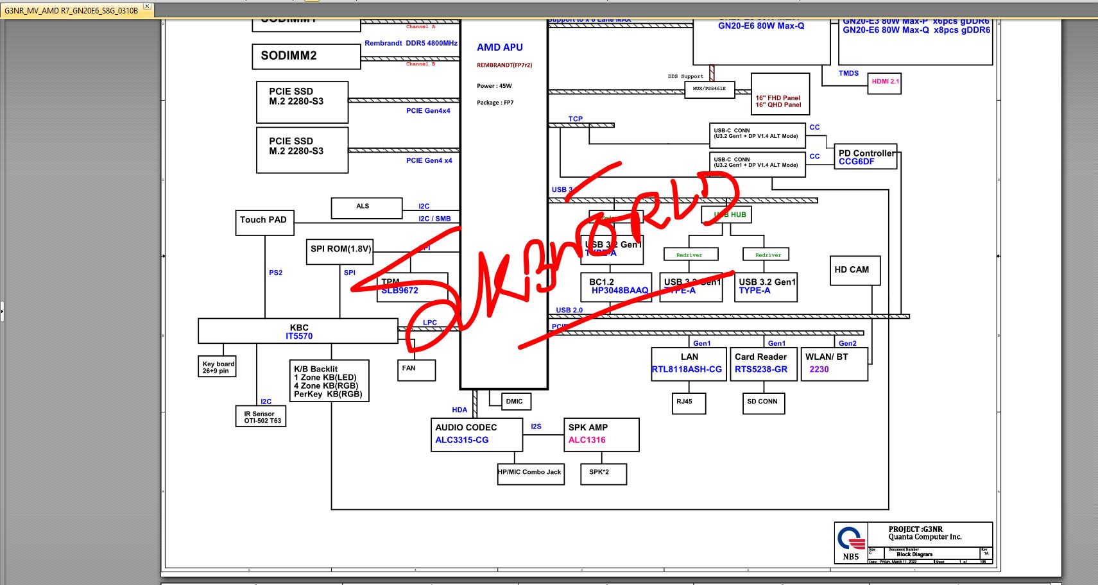Select the CCG6DF part number
The image size is (1098, 585).
tap(856, 162)
